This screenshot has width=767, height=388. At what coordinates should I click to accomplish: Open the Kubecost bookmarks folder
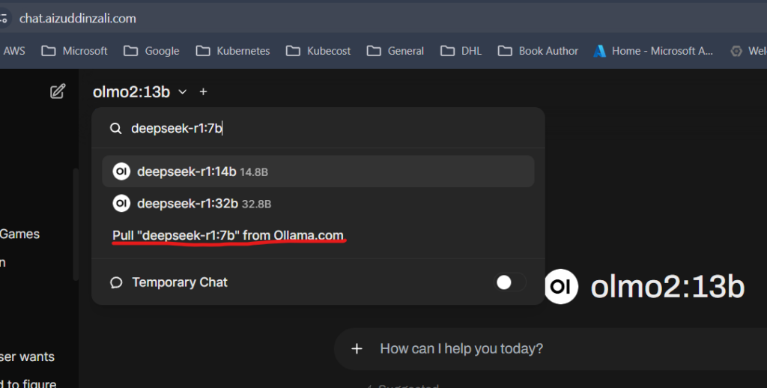pyautogui.click(x=318, y=51)
